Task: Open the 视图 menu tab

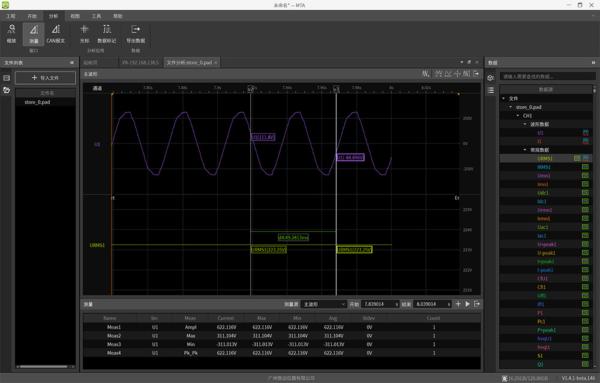Action: pyautogui.click(x=74, y=16)
